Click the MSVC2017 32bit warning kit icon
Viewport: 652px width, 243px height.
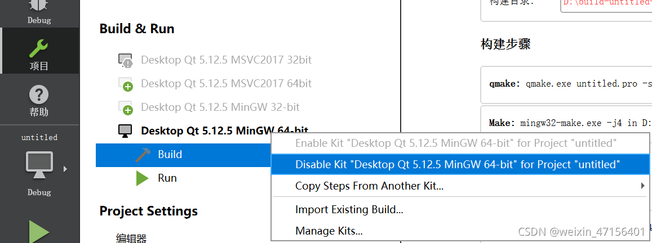(126, 61)
